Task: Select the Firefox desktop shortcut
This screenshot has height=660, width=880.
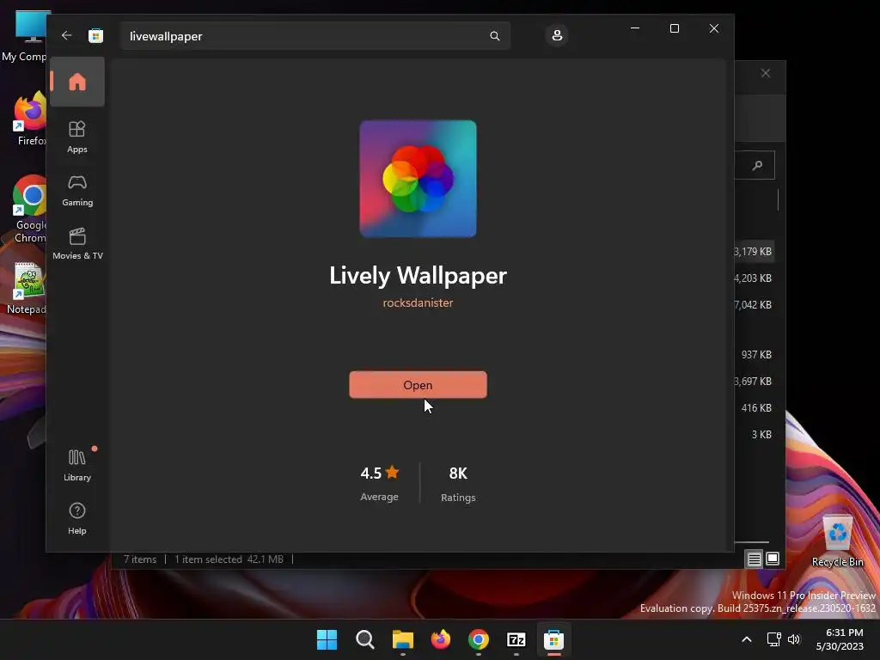Action: point(31,119)
